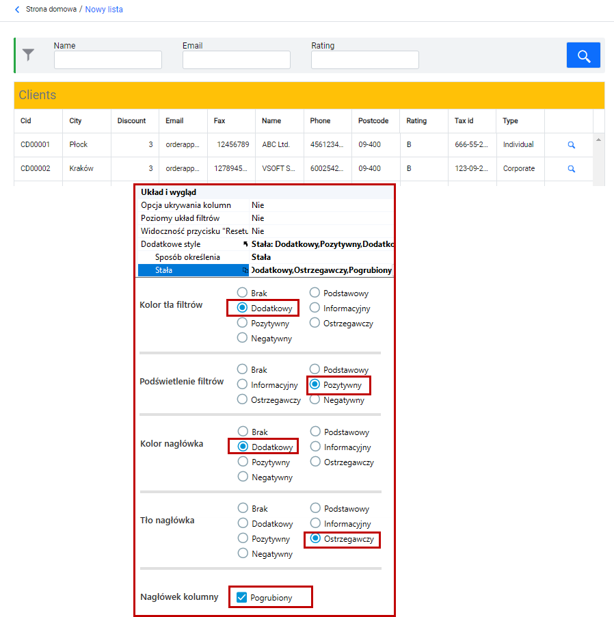Screen dimensions: 614x617
Task: Select Pozytywny for Tło nagłówka
Action: pyautogui.click(x=243, y=538)
